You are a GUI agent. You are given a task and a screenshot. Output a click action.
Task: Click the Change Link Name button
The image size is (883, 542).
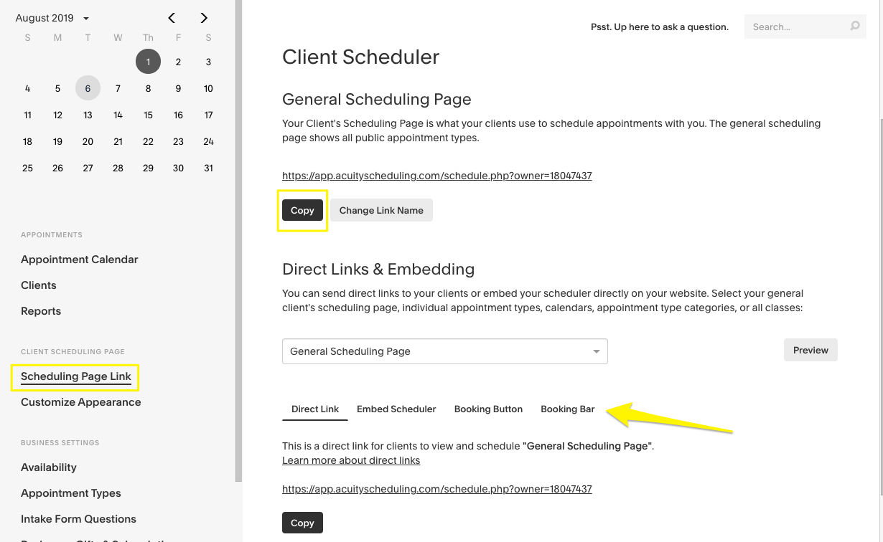pos(381,210)
